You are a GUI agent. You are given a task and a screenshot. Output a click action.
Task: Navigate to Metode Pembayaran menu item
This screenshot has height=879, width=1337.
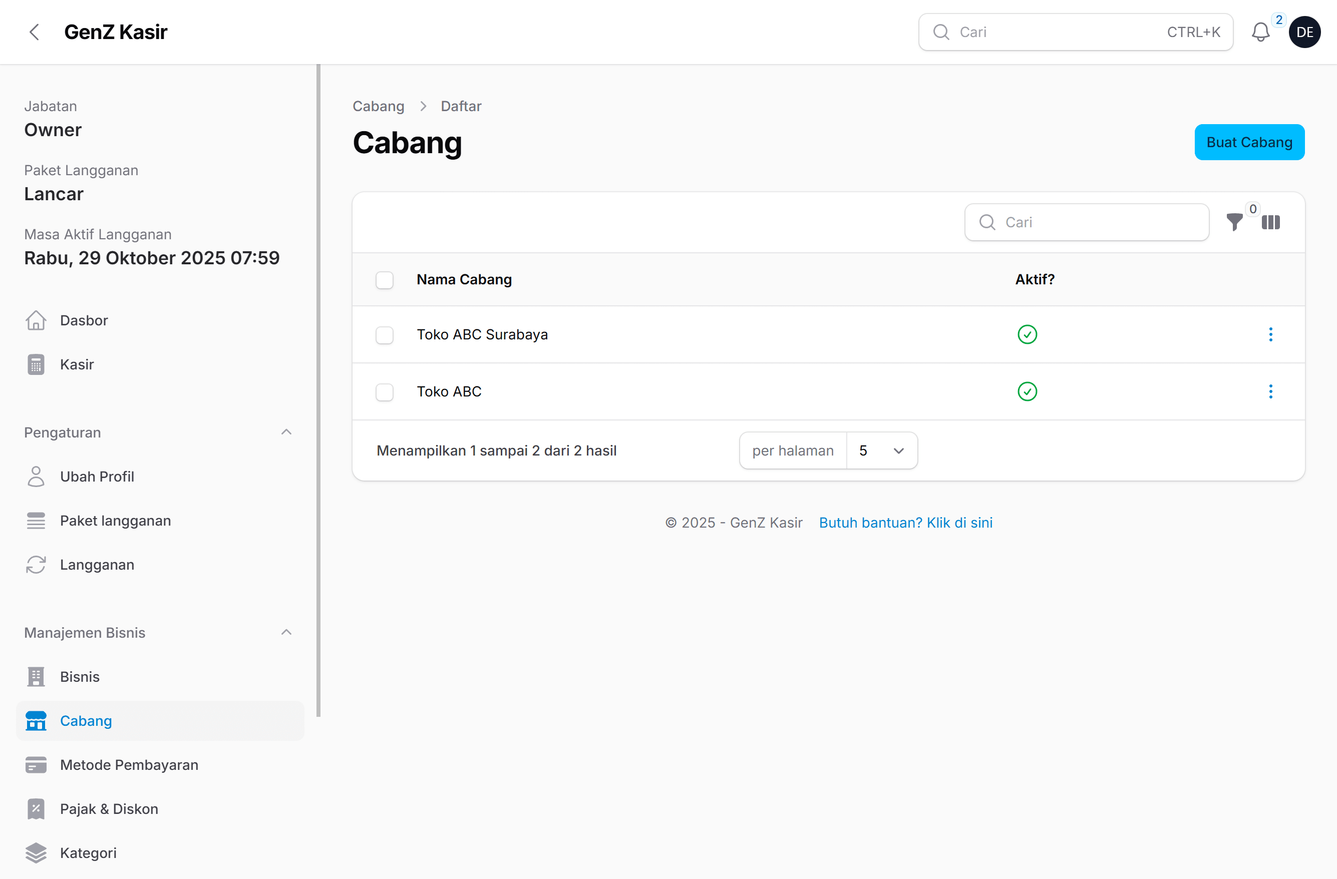pyautogui.click(x=129, y=765)
